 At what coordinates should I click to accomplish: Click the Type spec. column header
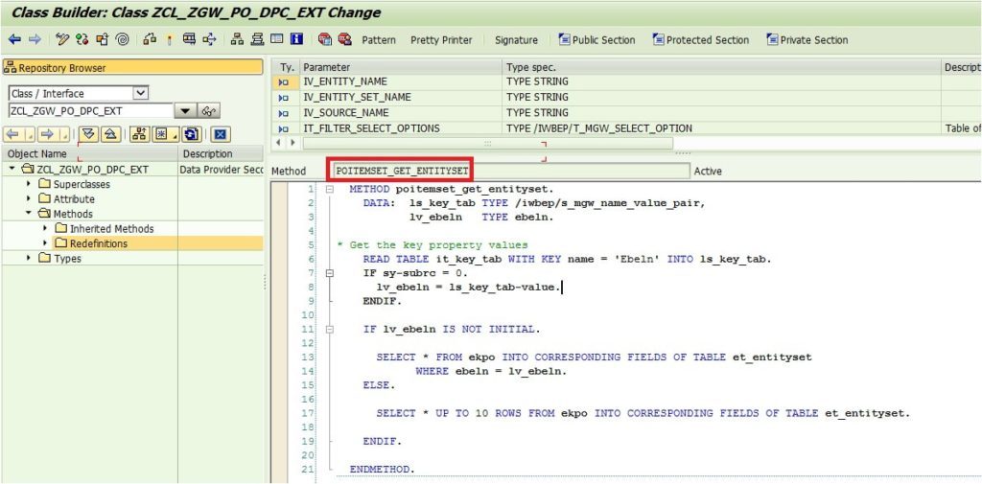coord(722,67)
